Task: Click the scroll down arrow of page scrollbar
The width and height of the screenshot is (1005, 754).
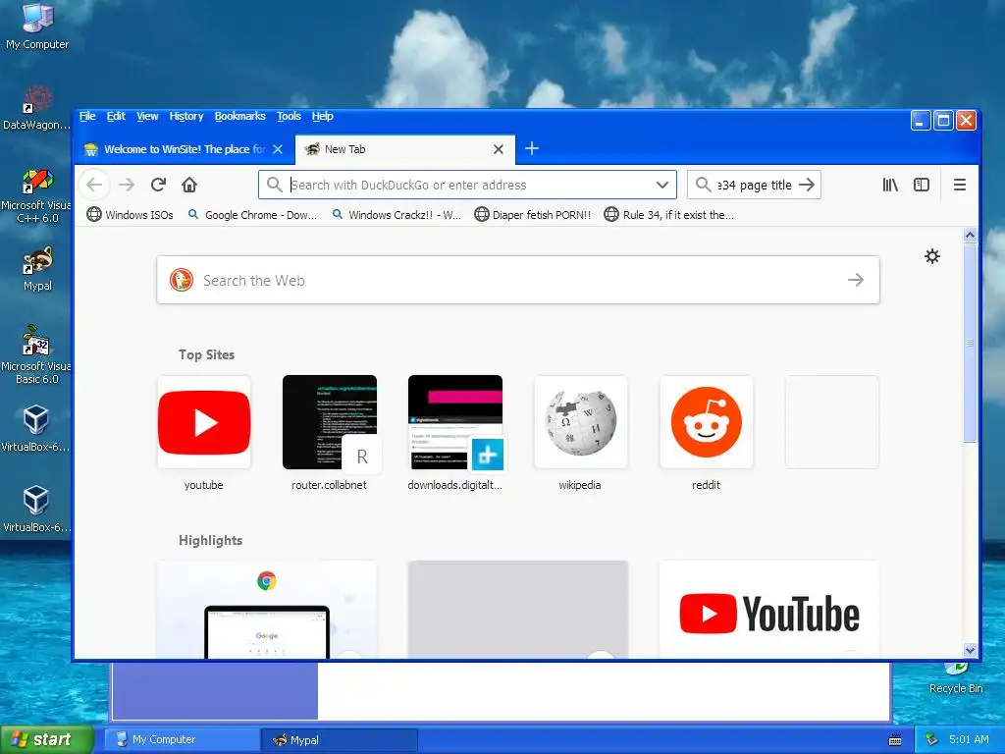Action: [x=970, y=650]
